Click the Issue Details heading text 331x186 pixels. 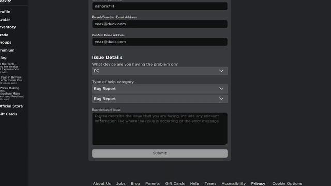[107, 57]
